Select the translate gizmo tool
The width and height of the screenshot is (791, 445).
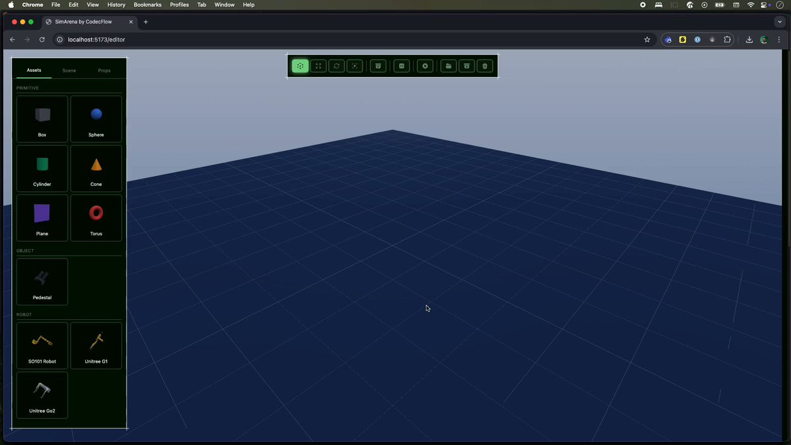pos(300,66)
